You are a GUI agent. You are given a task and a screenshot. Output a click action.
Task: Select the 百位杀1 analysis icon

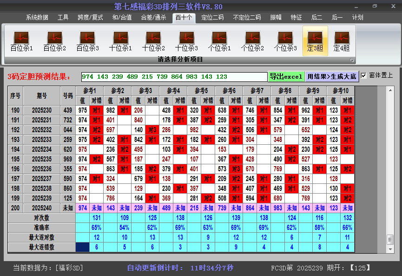coord(21,41)
